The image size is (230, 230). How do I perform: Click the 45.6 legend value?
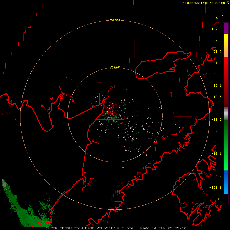point(217,74)
